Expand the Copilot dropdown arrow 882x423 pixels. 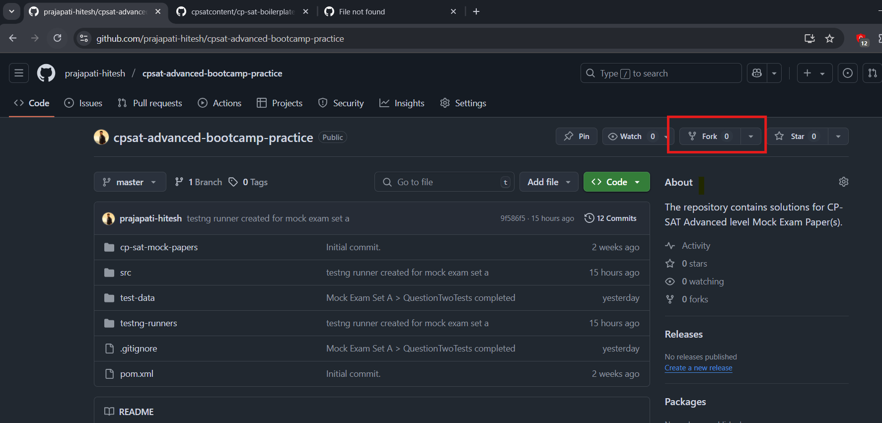[x=774, y=73]
